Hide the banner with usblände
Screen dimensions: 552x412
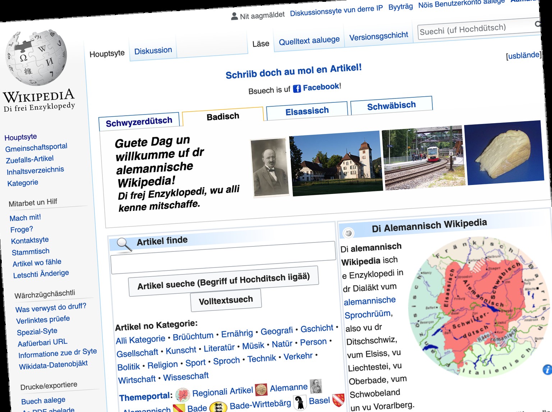coord(523,56)
